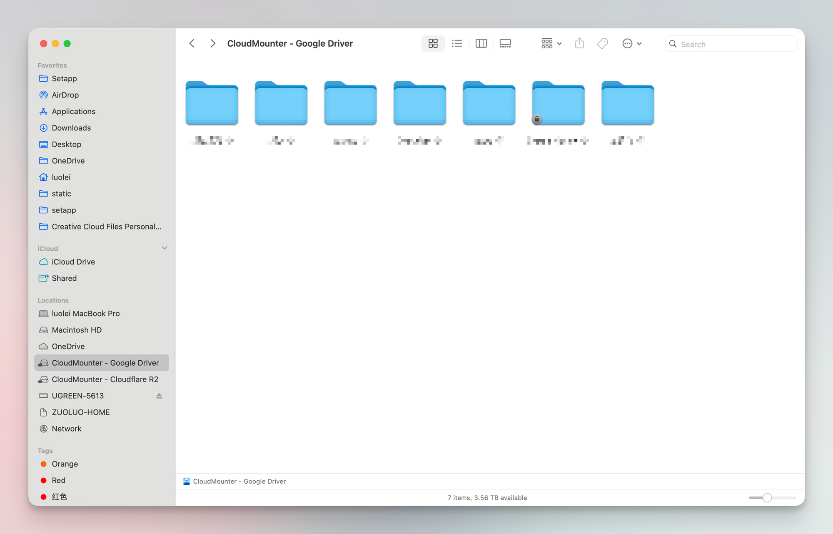Select the first folder in the grid

point(212,103)
